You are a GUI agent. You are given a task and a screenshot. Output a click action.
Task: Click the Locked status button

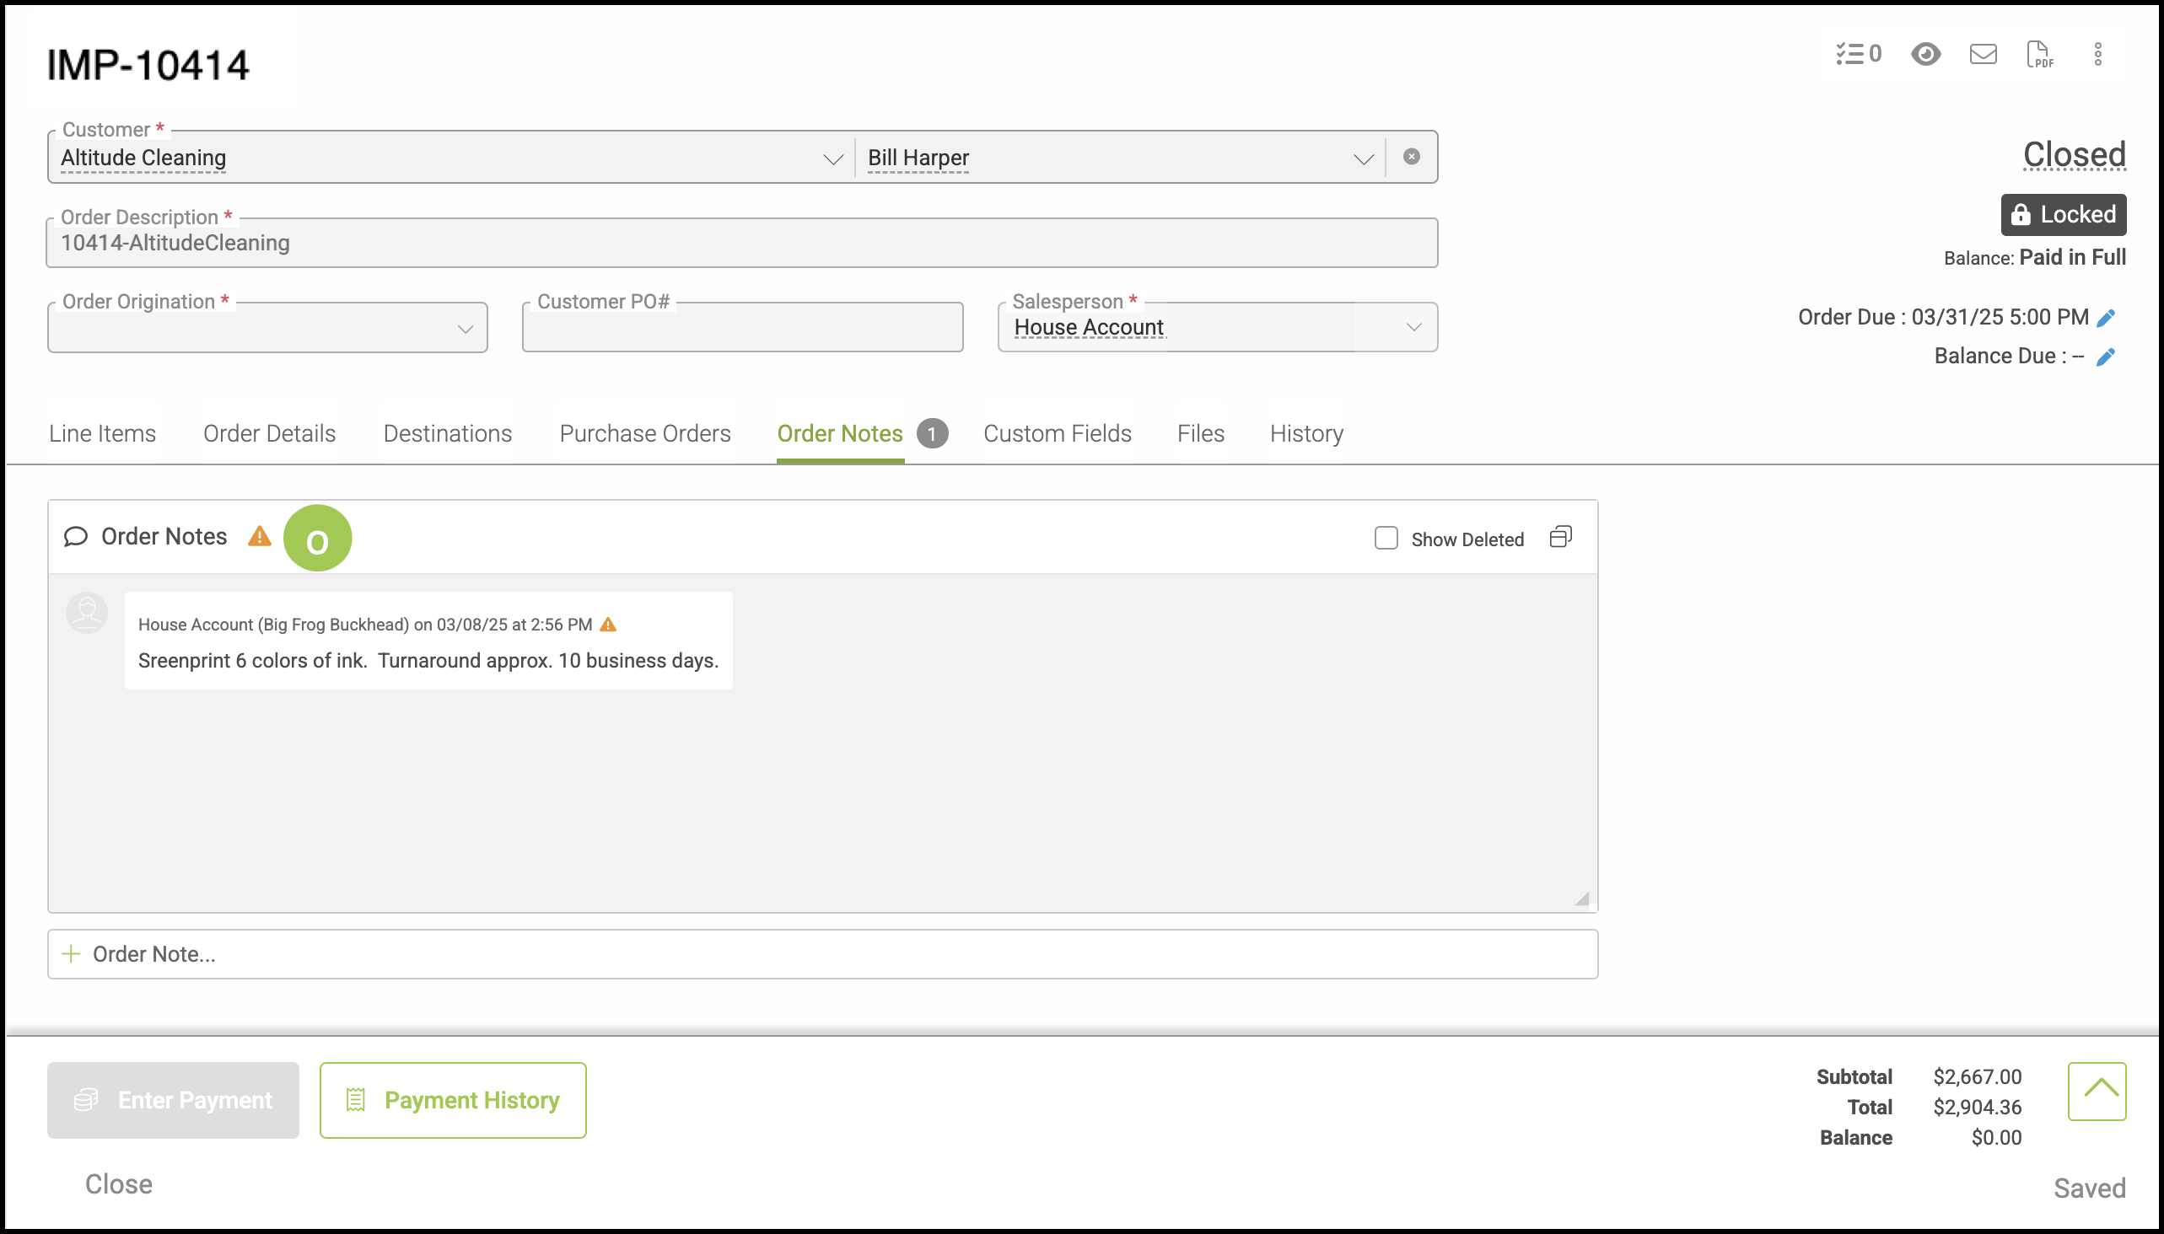(2063, 214)
